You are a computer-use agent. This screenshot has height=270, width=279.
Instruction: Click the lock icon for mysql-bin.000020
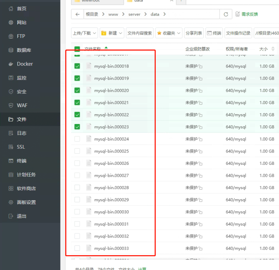pos(200,91)
